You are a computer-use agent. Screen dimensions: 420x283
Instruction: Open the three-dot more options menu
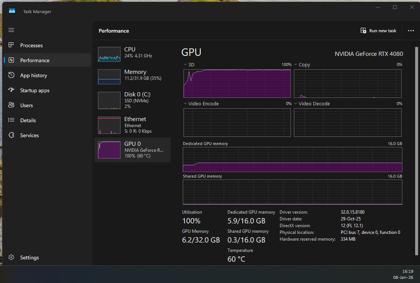(x=410, y=31)
